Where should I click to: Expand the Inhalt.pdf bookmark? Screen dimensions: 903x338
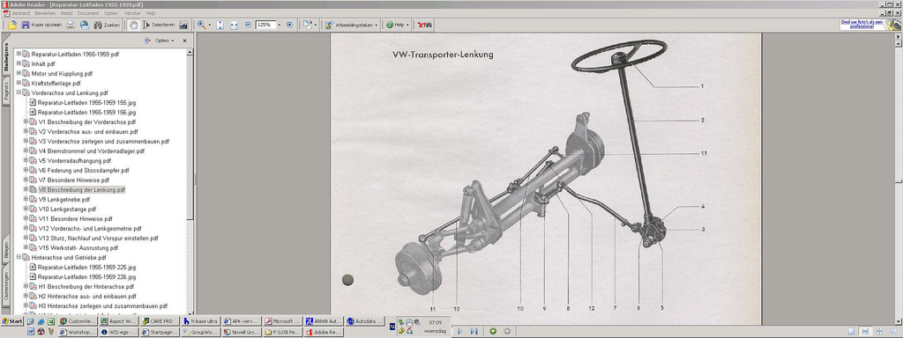pyautogui.click(x=19, y=63)
